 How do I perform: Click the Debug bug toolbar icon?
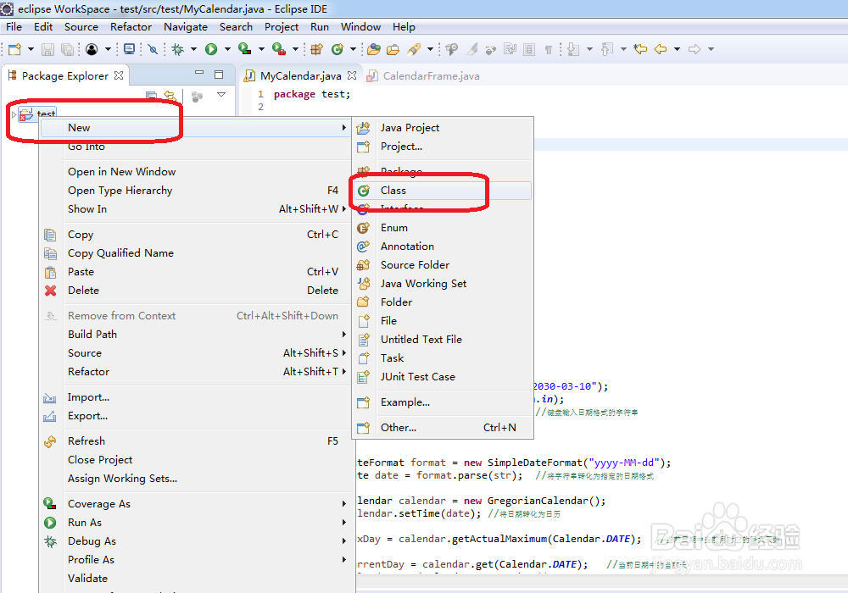(x=177, y=49)
